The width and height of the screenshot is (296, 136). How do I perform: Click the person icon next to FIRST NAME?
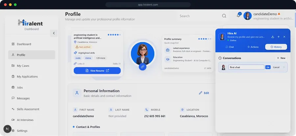click(x=75, y=110)
